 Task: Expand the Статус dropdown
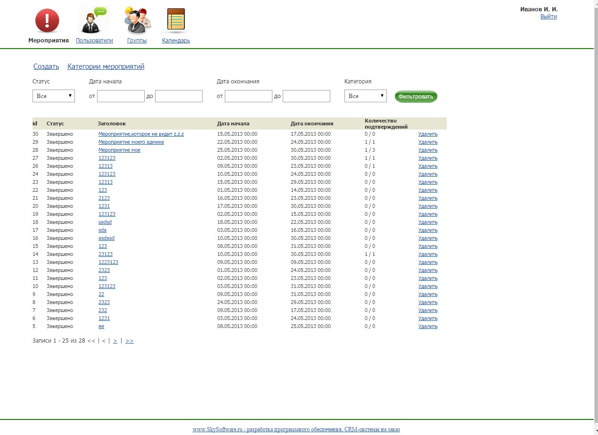point(54,96)
